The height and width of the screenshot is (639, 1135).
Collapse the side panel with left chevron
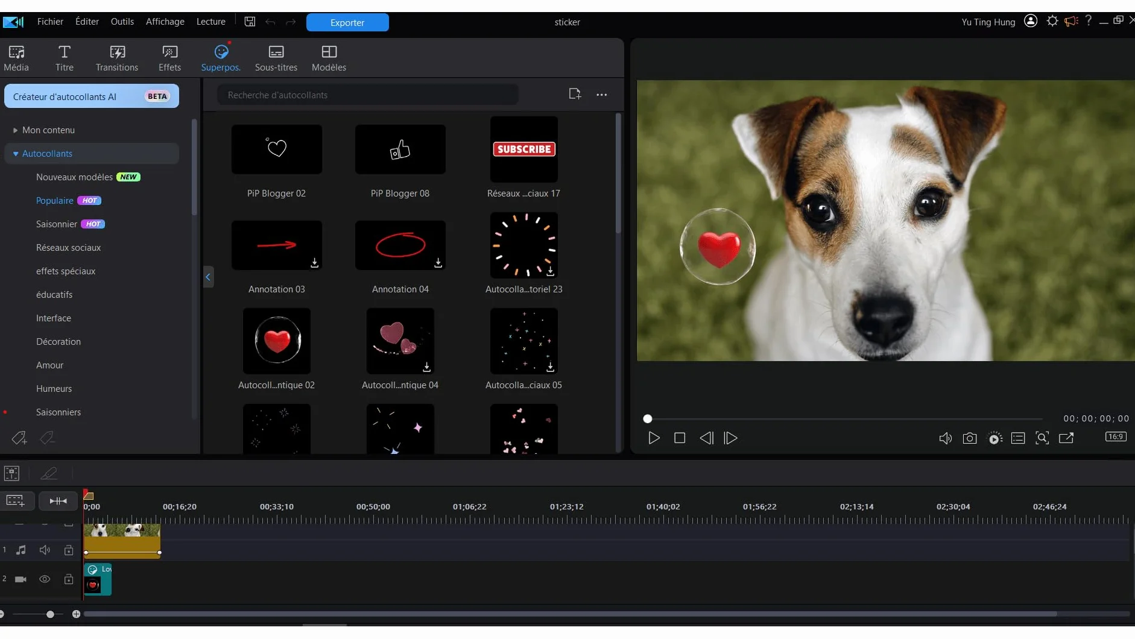coord(208,277)
